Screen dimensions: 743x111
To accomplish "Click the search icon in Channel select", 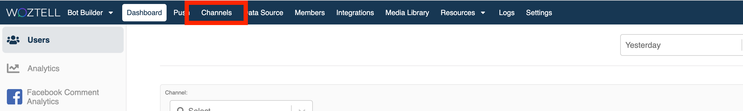I will (x=180, y=109).
